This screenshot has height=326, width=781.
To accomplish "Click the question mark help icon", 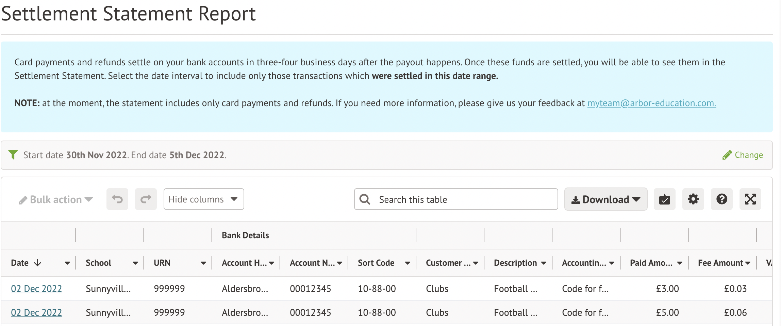I will 721,199.
